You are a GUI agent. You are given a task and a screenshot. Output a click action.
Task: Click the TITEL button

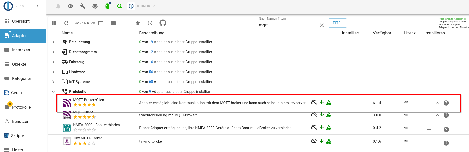click(x=338, y=23)
